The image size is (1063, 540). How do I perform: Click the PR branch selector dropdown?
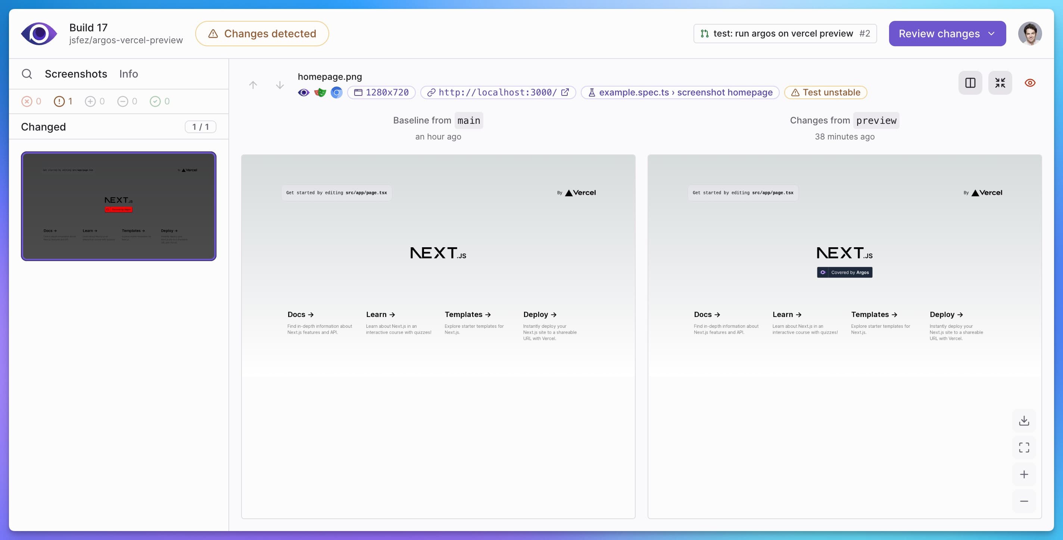pos(785,33)
